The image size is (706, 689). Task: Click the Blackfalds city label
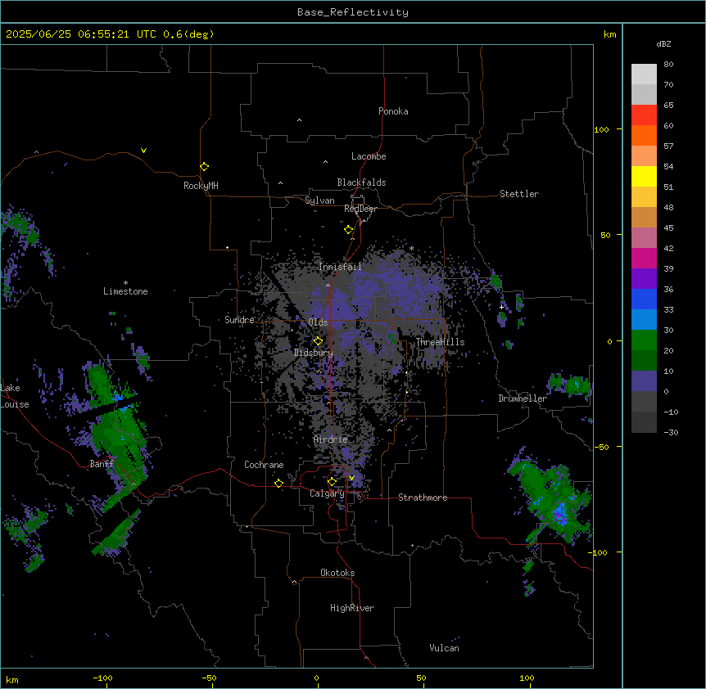pyautogui.click(x=361, y=182)
